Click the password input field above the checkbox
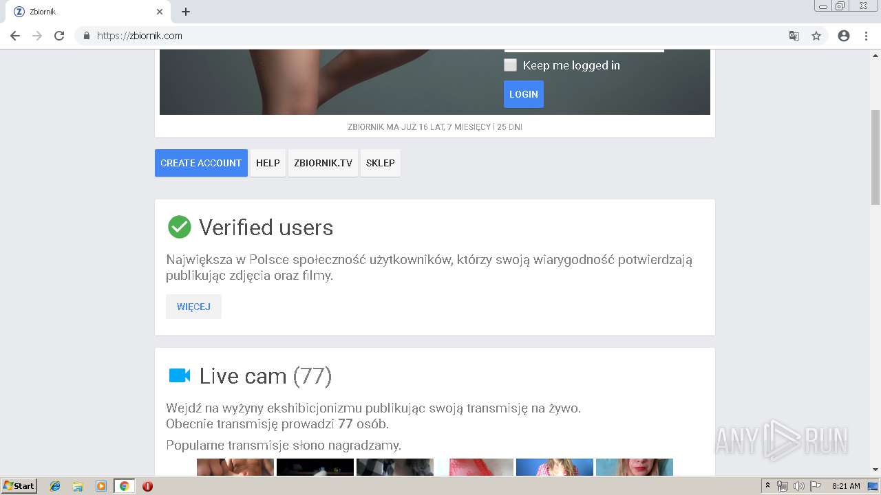Viewport: 881px width, 495px height. 584,50
